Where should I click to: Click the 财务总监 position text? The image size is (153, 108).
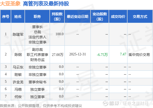pyautogui.click(x=37, y=60)
